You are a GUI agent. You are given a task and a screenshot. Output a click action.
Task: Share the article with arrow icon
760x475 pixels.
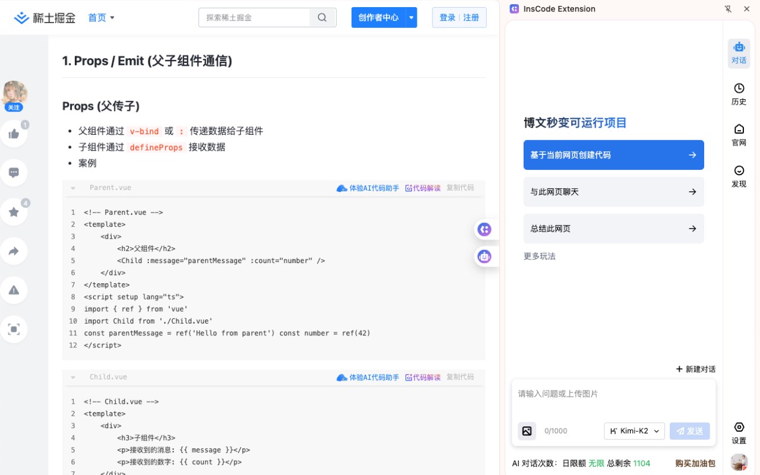pos(14,251)
